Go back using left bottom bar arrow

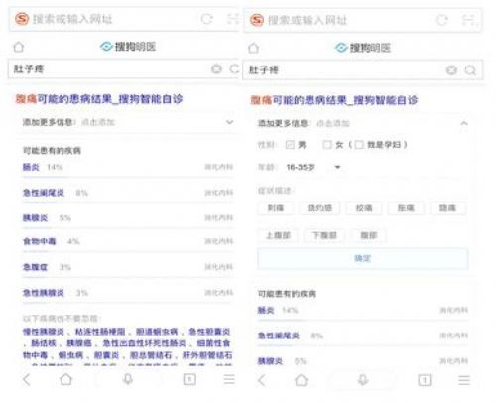[27, 379]
